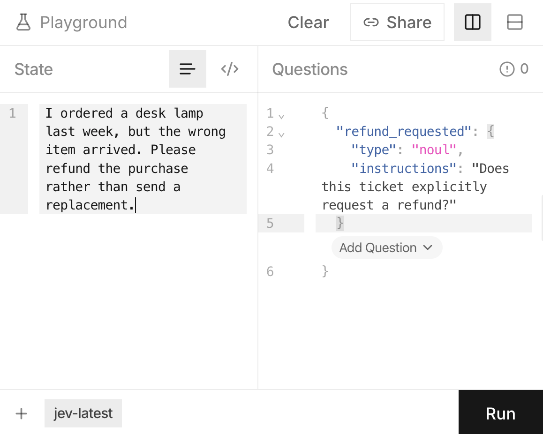The width and height of the screenshot is (543, 434).
Task: Click in the State text editor
Action: coord(143,159)
